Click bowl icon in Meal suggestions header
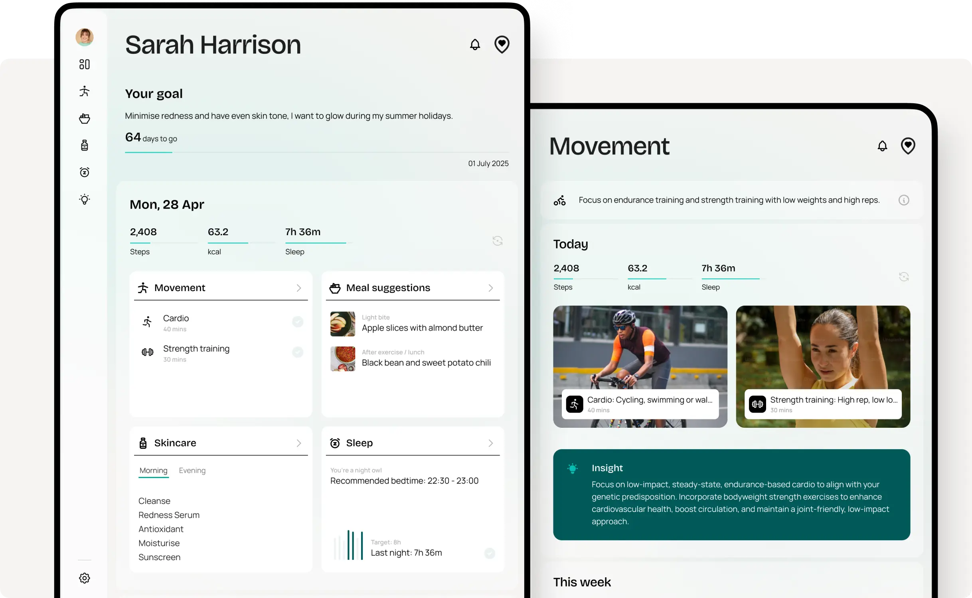Image resolution: width=972 pixels, height=598 pixels. [x=335, y=288]
